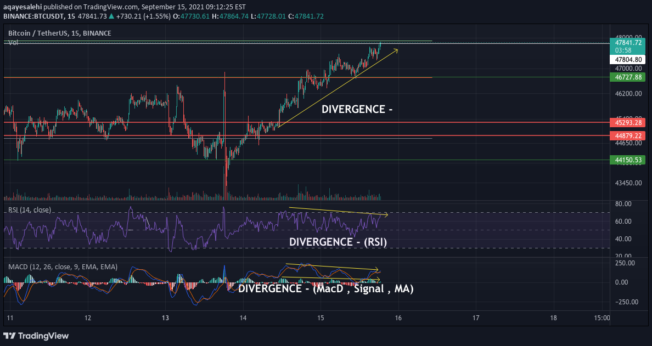Viewport: 652px width, 346px height.
Task: Select the open value O:47730.61
Action: tap(192, 16)
